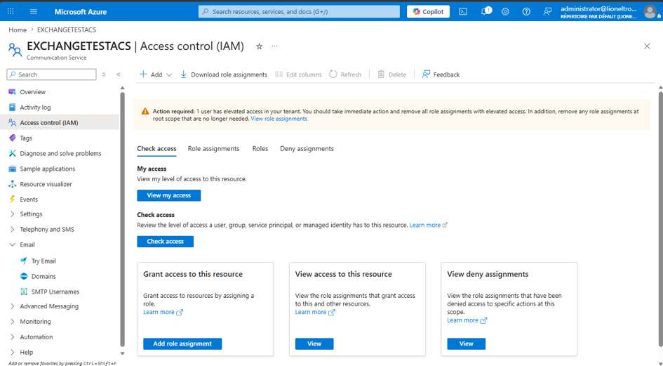This screenshot has height=366, width=663.
Task: Open SMTP Usernames in the sidebar
Action: coord(55,292)
